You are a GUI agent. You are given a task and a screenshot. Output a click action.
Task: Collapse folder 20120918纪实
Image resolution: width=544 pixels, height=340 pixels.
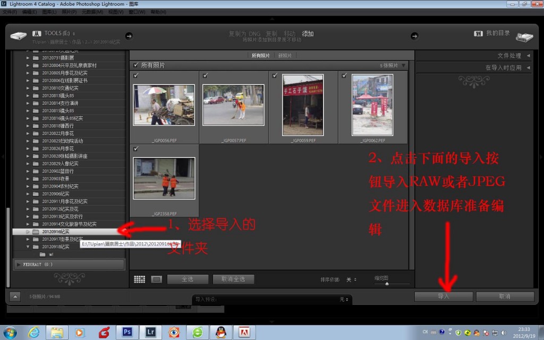tap(28, 246)
